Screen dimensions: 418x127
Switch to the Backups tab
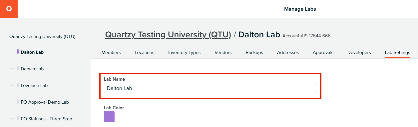pyautogui.click(x=254, y=52)
